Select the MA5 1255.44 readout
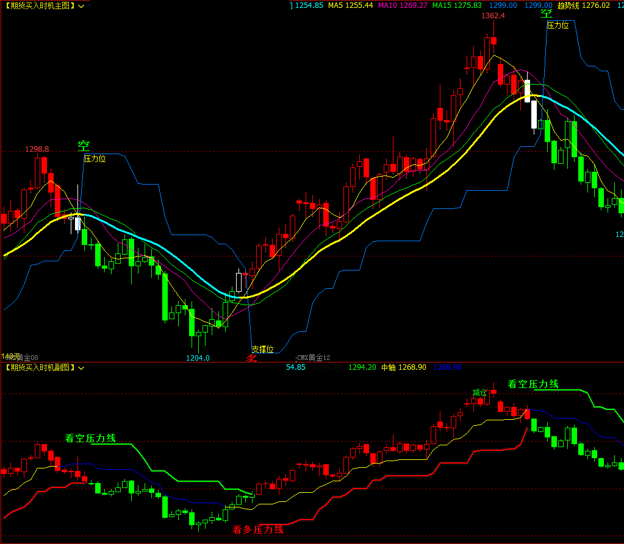Screen dimensions: 624x544 point(351,5)
